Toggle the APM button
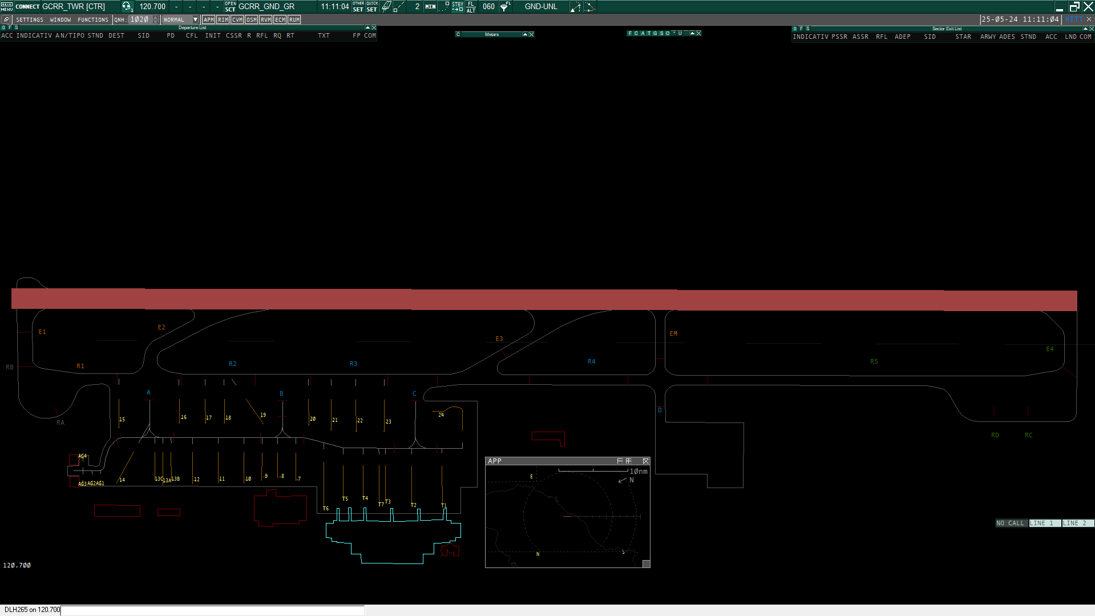 (x=209, y=19)
